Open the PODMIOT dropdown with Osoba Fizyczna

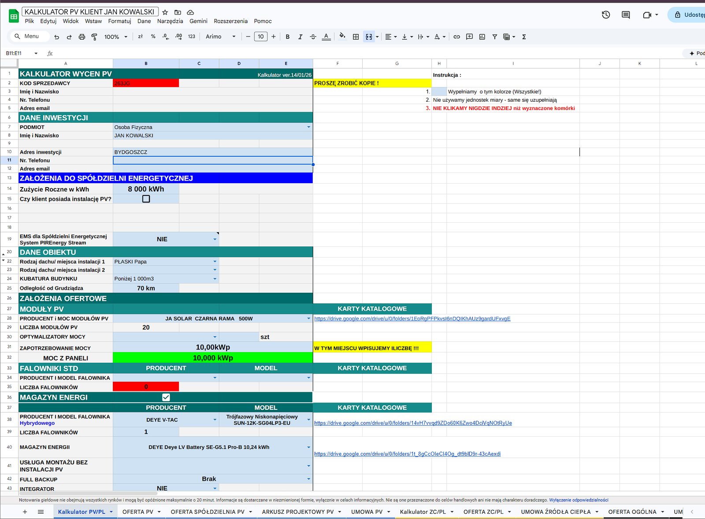pyautogui.click(x=308, y=127)
